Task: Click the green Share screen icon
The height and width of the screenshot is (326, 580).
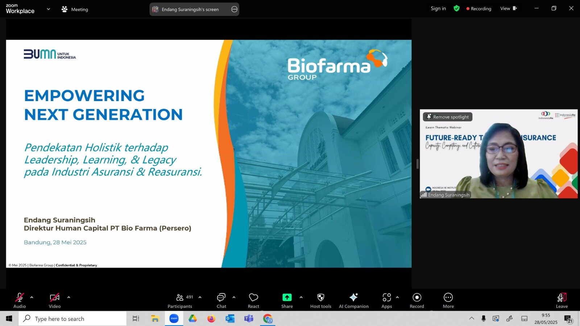Action: coord(287,297)
